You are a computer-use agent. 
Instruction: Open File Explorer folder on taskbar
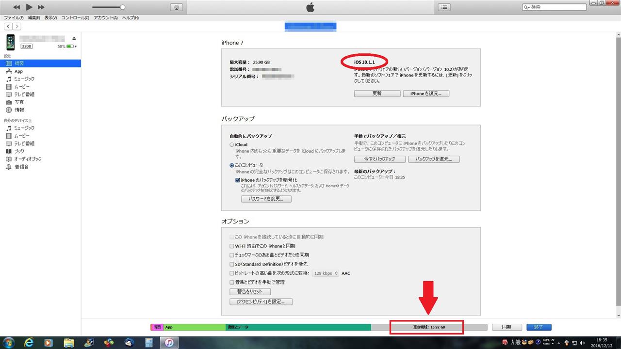click(x=69, y=342)
